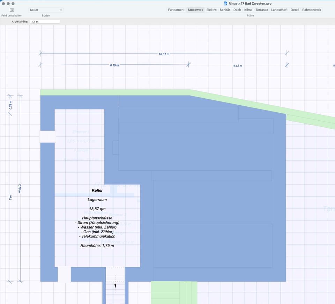The image size is (335, 304).
Task: Select the Klima plan tab
Action: tap(248, 10)
